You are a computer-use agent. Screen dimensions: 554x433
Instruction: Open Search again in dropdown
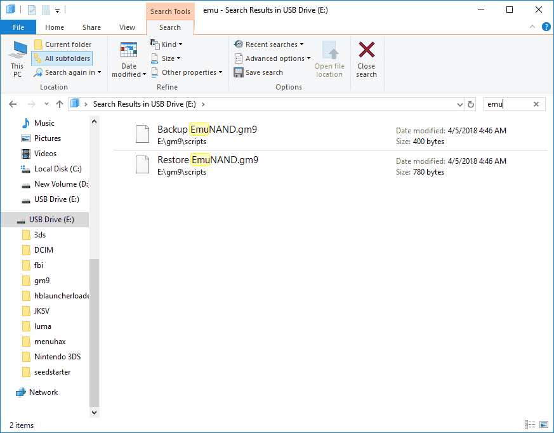pos(67,72)
